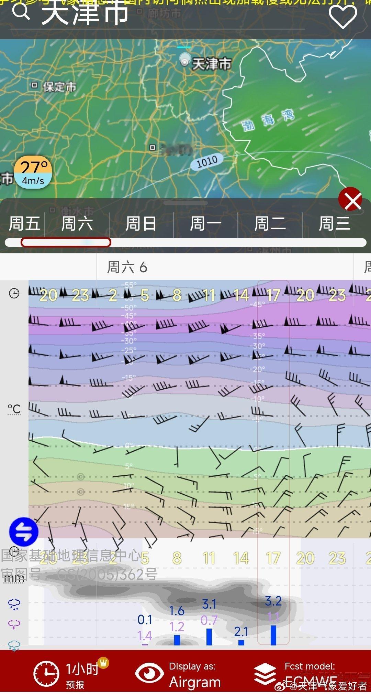This screenshot has width=371, height=695.
Task: Click the 0.1 precipitation value at 5h
Action: click(x=145, y=620)
